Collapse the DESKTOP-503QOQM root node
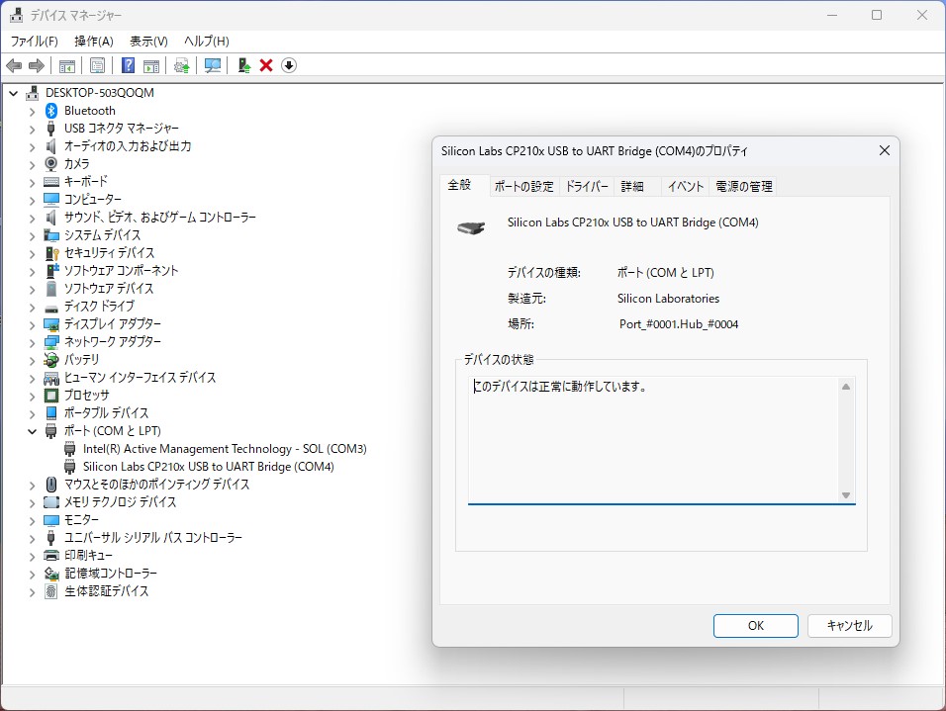The image size is (946, 711). pyautogui.click(x=13, y=94)
